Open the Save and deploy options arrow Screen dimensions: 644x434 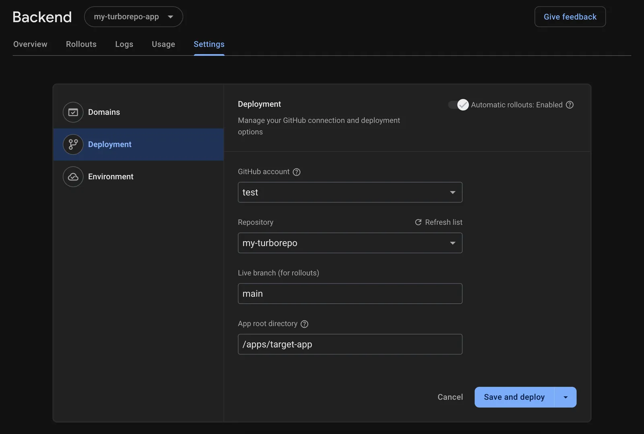pyautogui.click(x=566, y=397)
